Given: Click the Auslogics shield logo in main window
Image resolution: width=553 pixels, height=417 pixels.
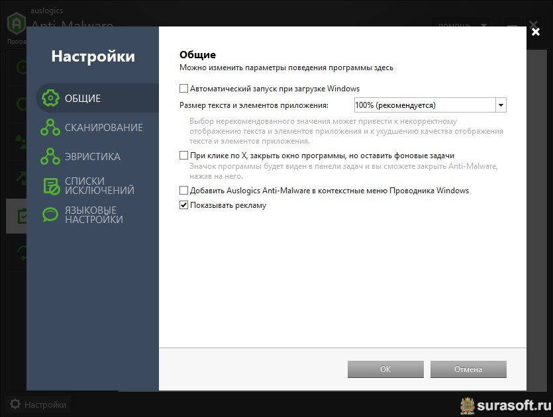Looking at the screenshot, I should (x=16, y=24).
